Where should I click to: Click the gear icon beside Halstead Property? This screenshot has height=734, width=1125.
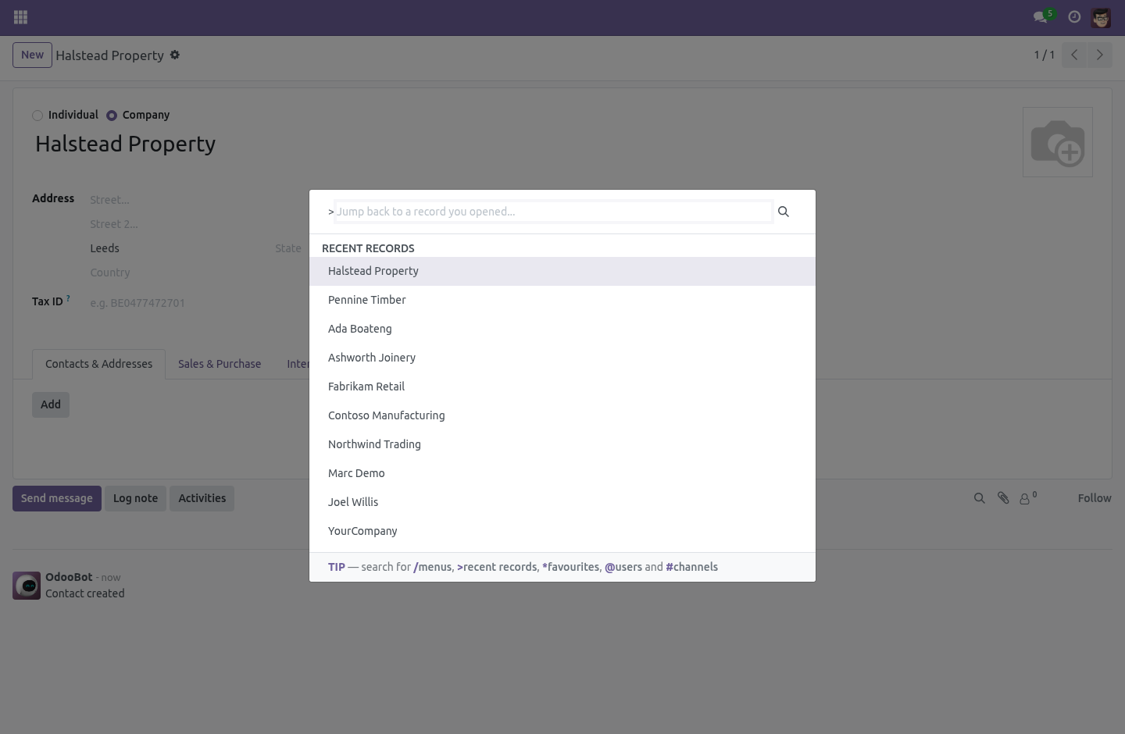175,55
